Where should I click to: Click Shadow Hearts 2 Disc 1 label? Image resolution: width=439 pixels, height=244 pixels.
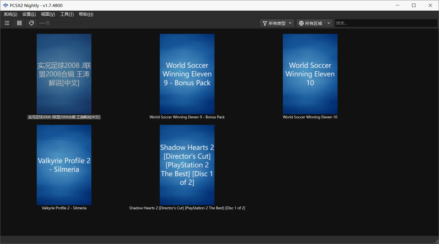187,208
